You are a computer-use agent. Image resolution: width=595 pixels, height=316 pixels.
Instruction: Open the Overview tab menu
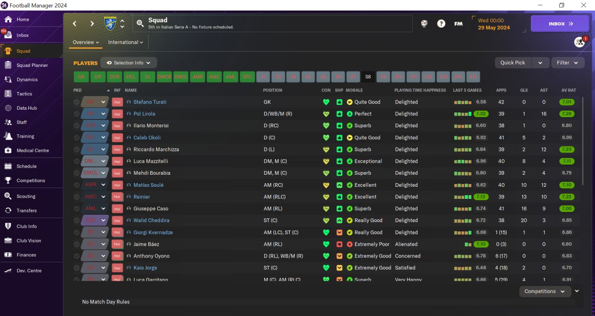pyautogui.click(x=86, y=42)
